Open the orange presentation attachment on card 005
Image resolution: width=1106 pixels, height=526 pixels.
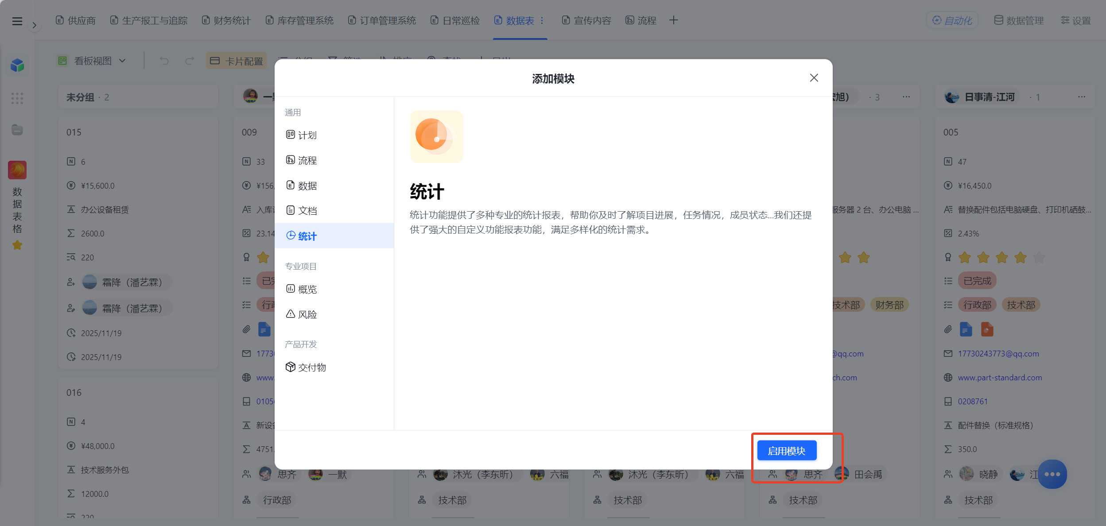[987, 329]
